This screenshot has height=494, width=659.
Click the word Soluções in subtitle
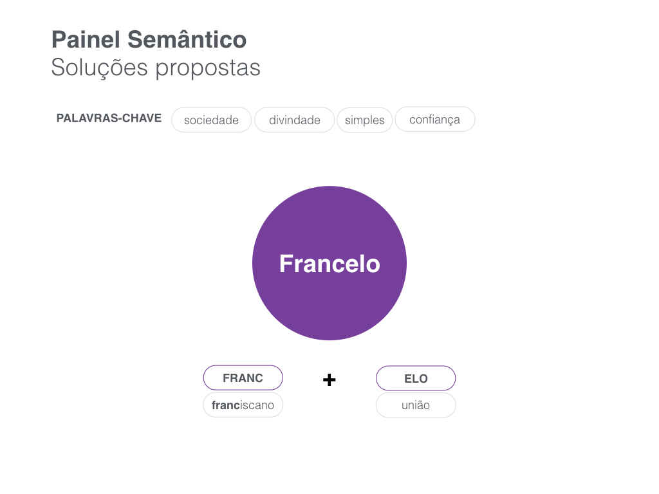click(100, 68)
